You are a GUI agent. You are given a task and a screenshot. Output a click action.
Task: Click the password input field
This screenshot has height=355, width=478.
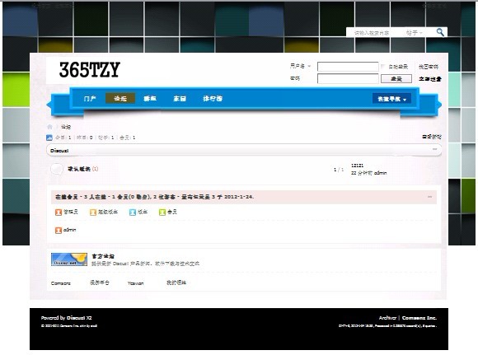pyautogui.click(x=348, y=78)
